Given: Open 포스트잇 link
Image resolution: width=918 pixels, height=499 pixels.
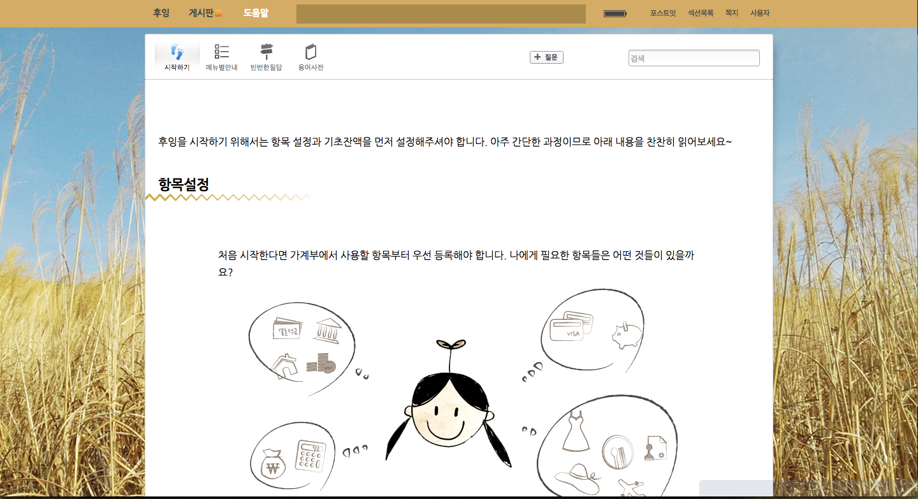Looking at the screenshot, I should pos(663,13).
